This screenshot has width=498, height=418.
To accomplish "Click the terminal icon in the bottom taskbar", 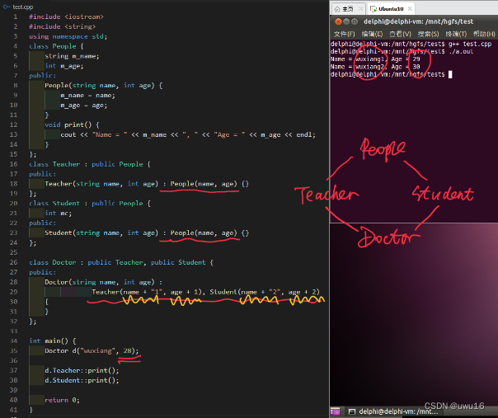I will (352, 411).
